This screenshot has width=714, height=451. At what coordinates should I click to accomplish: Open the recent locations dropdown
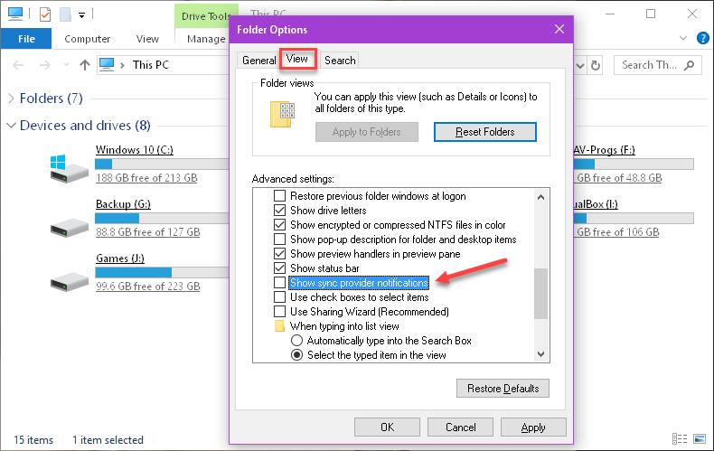point(67,65)
